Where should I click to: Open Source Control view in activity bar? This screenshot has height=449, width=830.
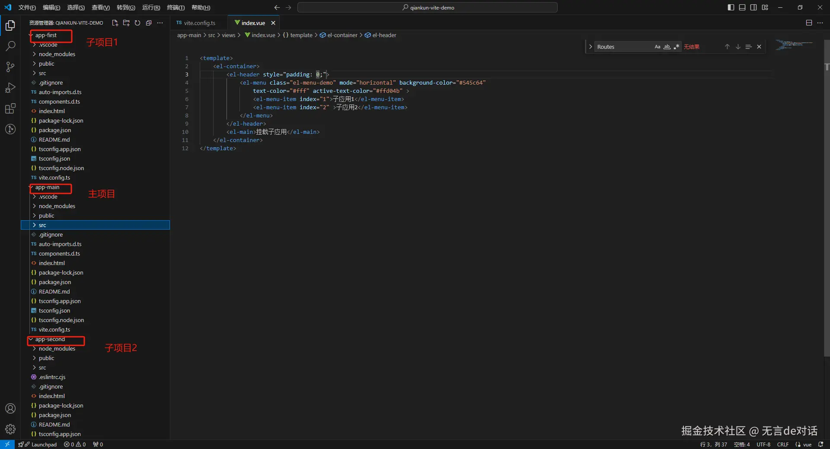(10, 67)
